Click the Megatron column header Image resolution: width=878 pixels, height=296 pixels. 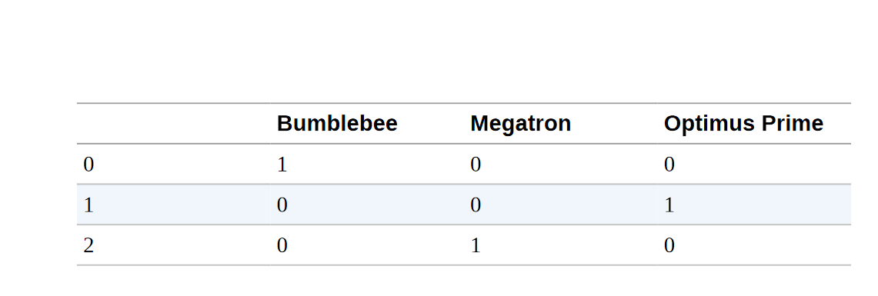tap(520, 123)
